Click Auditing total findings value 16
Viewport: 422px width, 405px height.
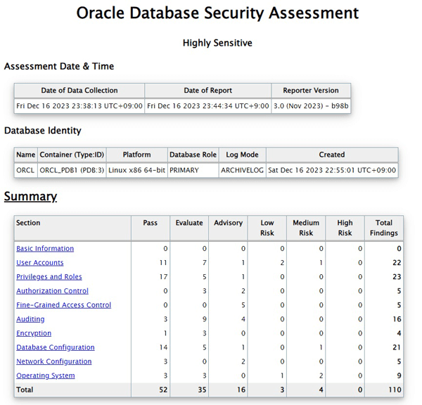pos(397,319)
